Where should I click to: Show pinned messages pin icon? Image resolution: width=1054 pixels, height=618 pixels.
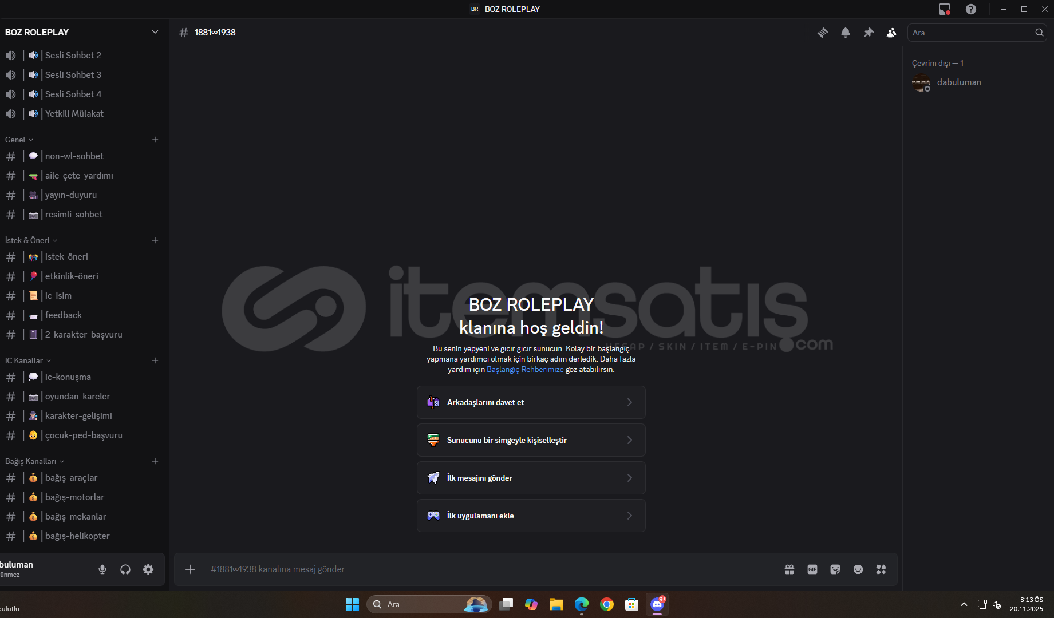(x=869, y=33)
